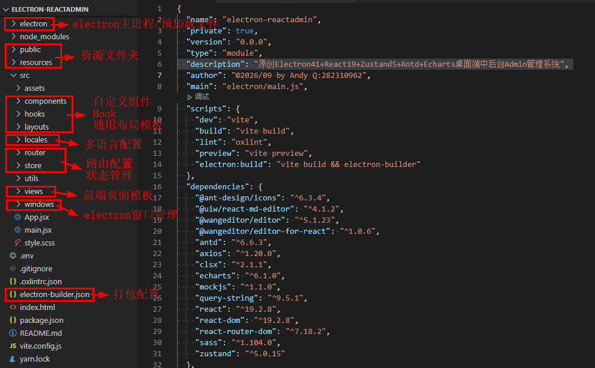The image size is (595, 368).
Task: Click the 调试 debug codelens above scripts
Action: point(198,97)
